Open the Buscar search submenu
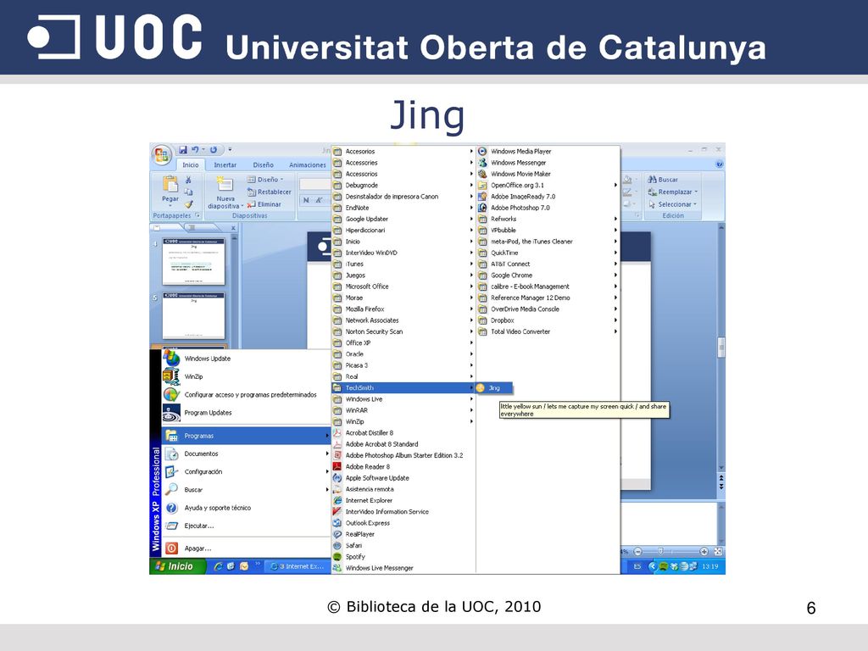This screenshot has height=651, width=868. coord(247,490)
